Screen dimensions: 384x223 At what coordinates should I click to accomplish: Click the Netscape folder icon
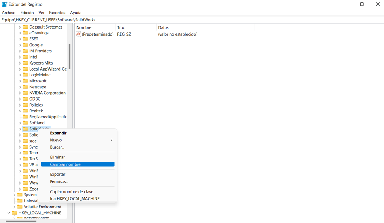25,87
